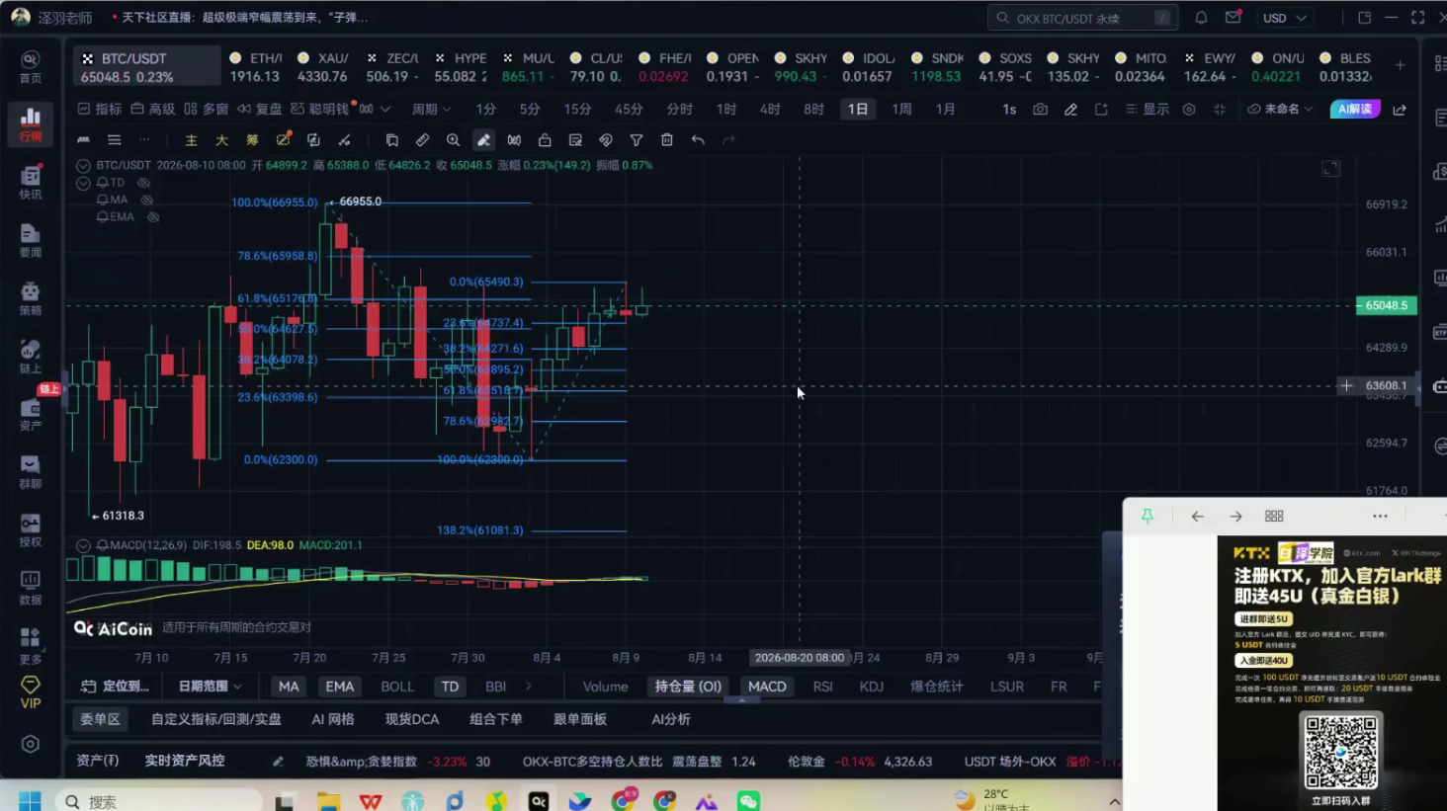
Task: Toggle the BOLL indicator button
Action: pos(397,687)
